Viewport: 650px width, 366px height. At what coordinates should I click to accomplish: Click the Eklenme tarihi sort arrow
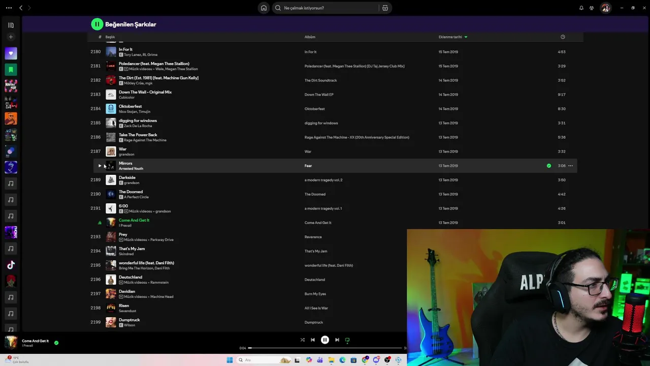coord(466,37)
